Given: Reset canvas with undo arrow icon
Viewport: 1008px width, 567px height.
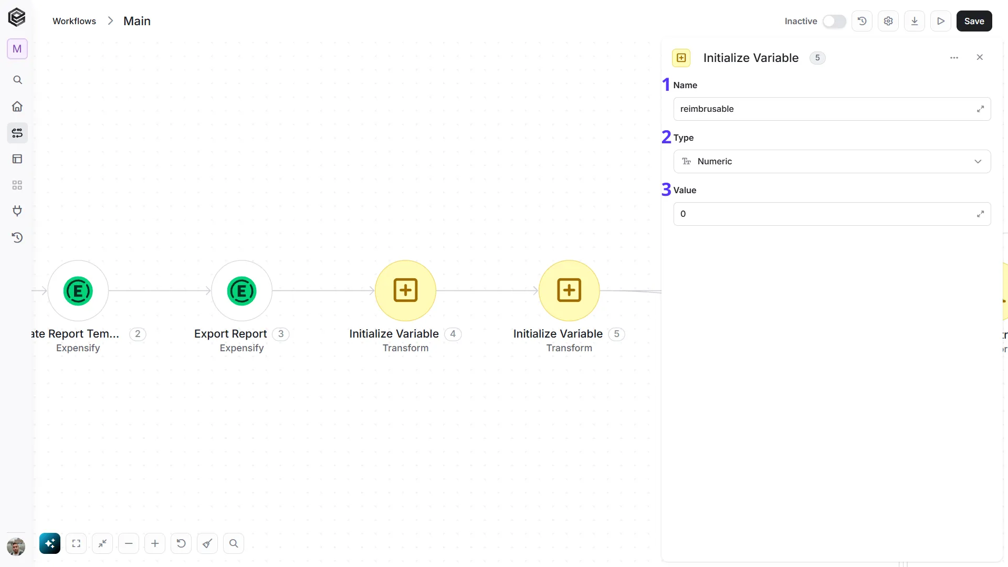Looking at the screenshot, I should (181, 543).
